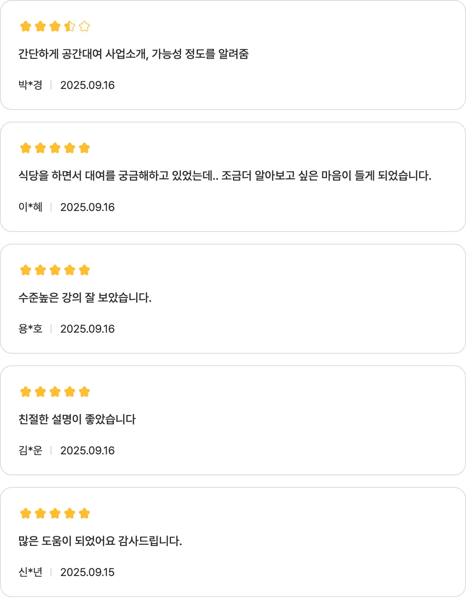
Task: Select the second star in 이*혜's rating
Action: coord(40,148)
